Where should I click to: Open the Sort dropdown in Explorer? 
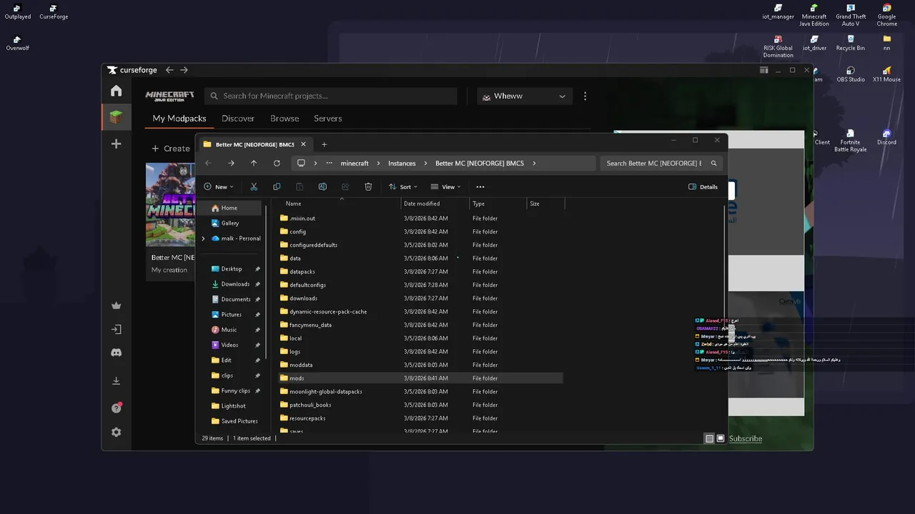(x=403, y=186)
